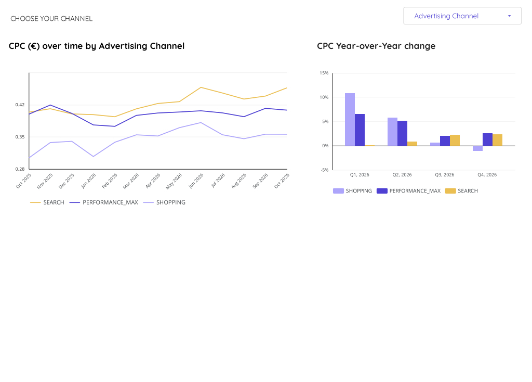Click the SEARCH legend swatch in the bar chart
The image size is (532, 382).
coord(450,191)
